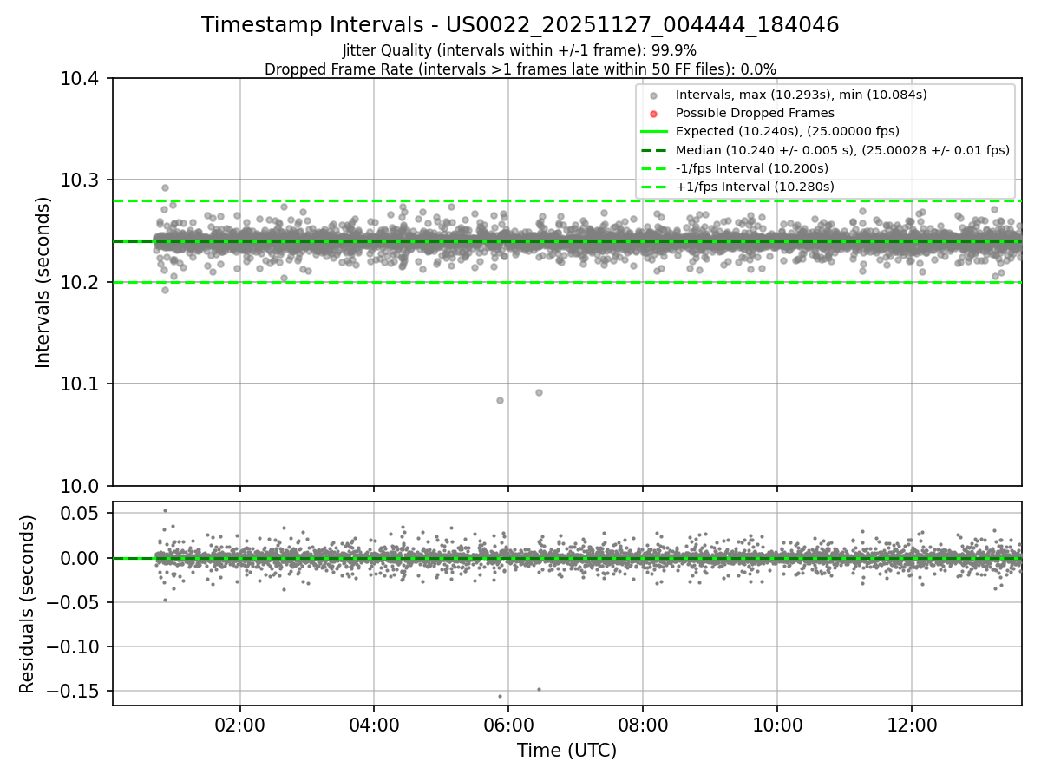Click the lowest interval outlier point near 10.084s
1041x781 pixels.
click(500, 400)
